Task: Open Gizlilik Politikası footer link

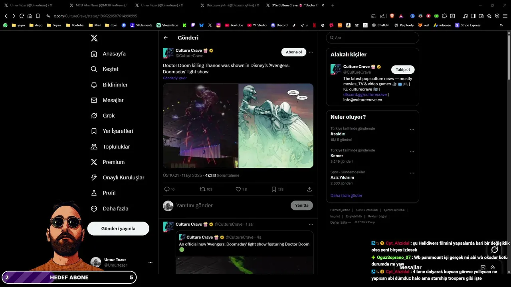Action: (x=367, y=210)
